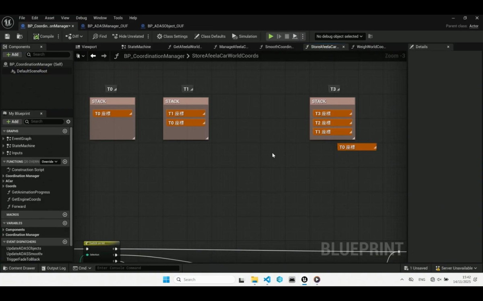Viewport: 483px width, 301px height.
Task: Open My Blueprint settings gear
Action: click(68, 121)
